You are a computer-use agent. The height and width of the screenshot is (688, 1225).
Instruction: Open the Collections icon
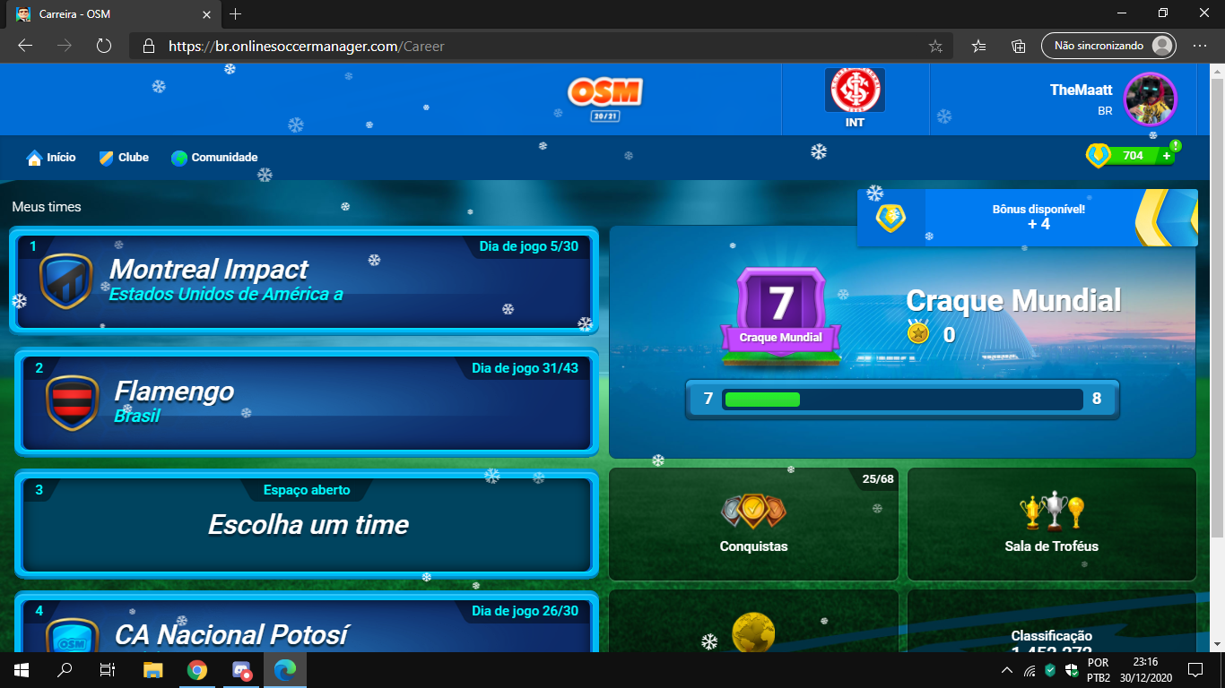pos(1019,46)
